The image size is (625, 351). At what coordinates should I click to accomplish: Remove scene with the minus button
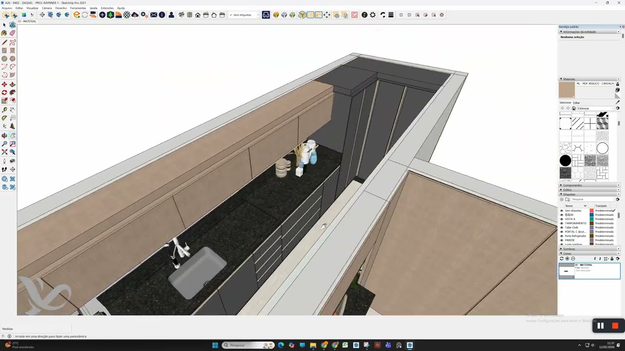click(573, 258)
